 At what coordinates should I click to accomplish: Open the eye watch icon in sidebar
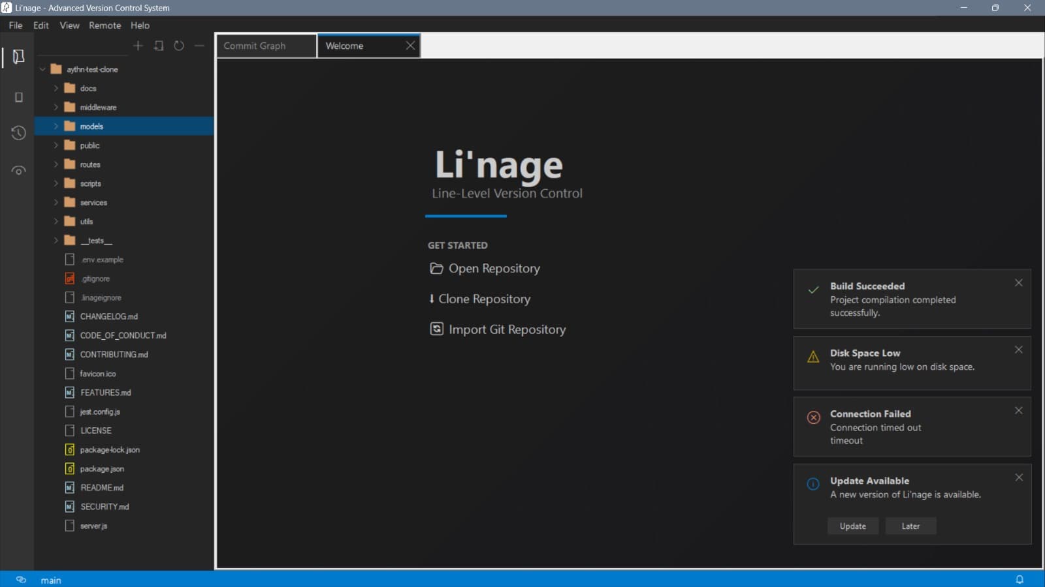point(18,171)
